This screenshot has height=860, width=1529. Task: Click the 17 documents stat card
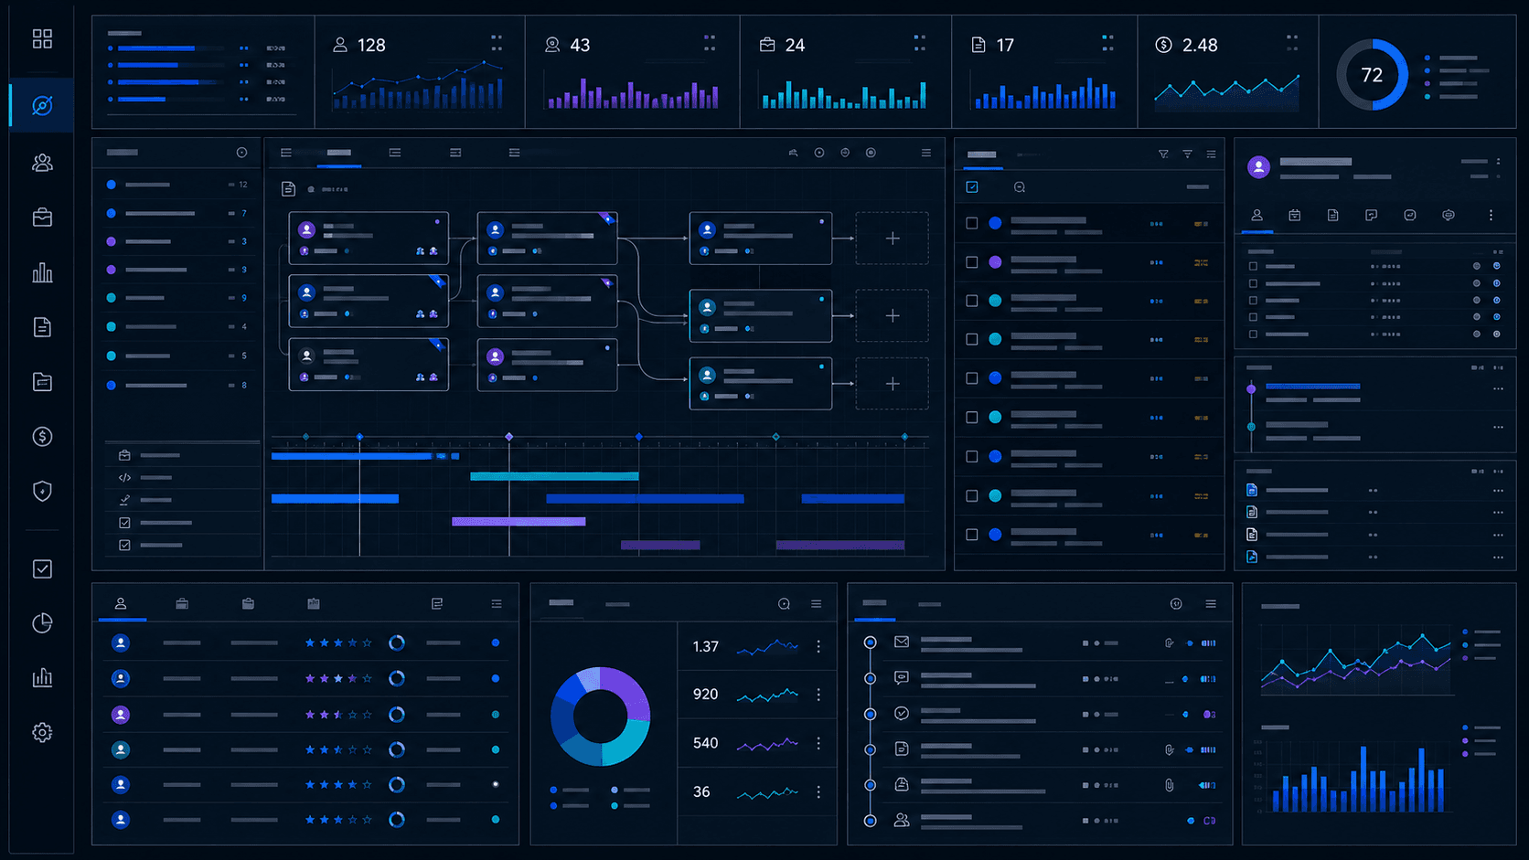(1044, 71)
